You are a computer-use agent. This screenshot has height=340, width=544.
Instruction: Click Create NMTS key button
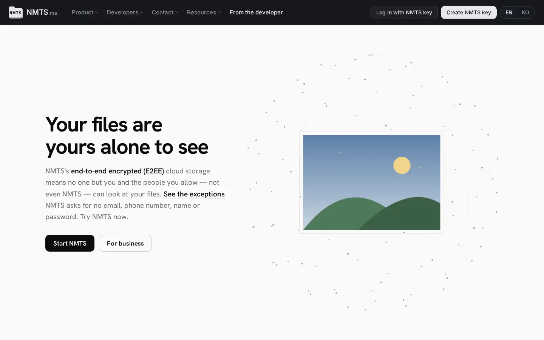(468, 12)
